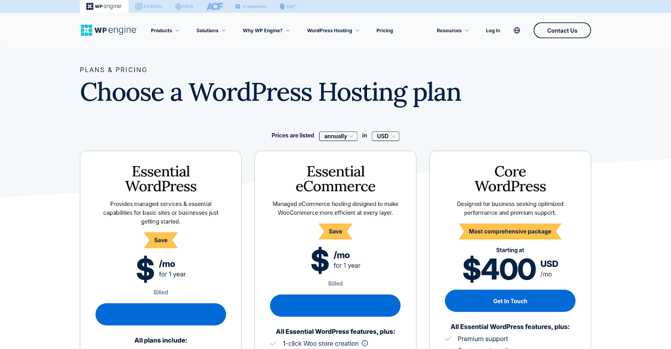The width and height of the screenshot is (671, 349).
Task: Click the Choose a WordPress Hosting plan heading
Action: click(270, 92)
